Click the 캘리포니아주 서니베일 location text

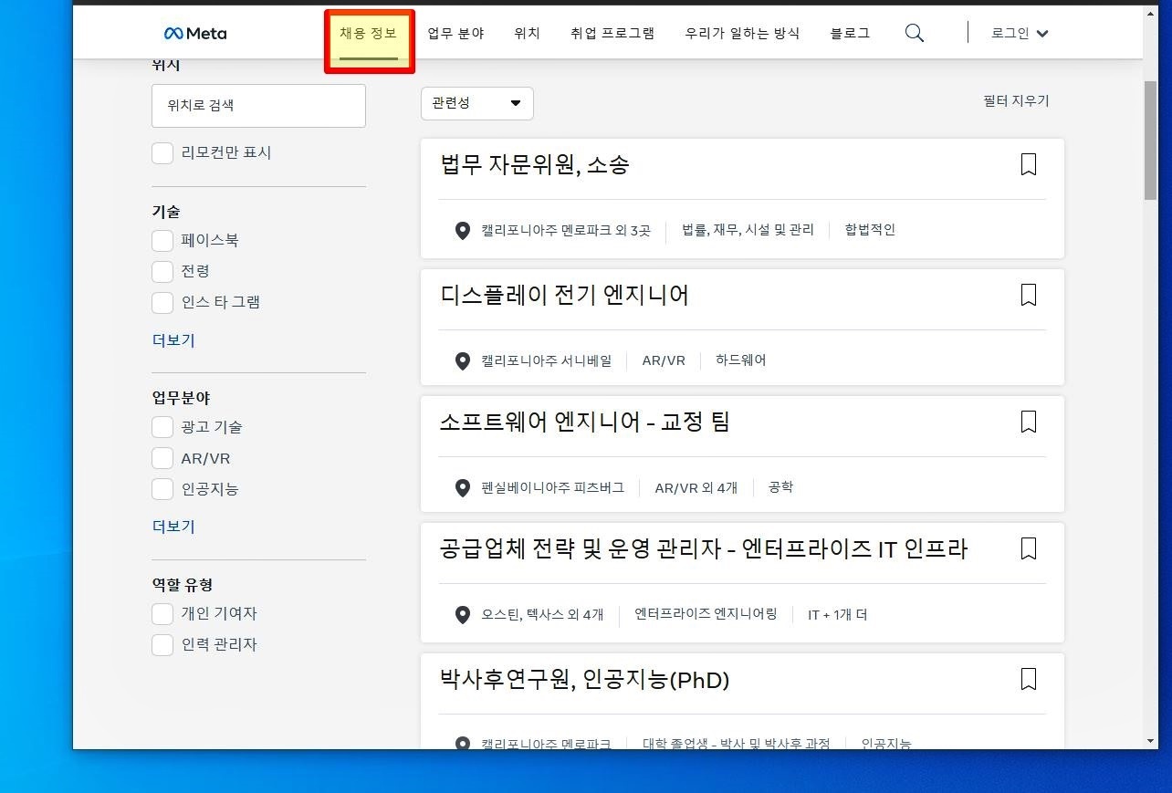547,360
